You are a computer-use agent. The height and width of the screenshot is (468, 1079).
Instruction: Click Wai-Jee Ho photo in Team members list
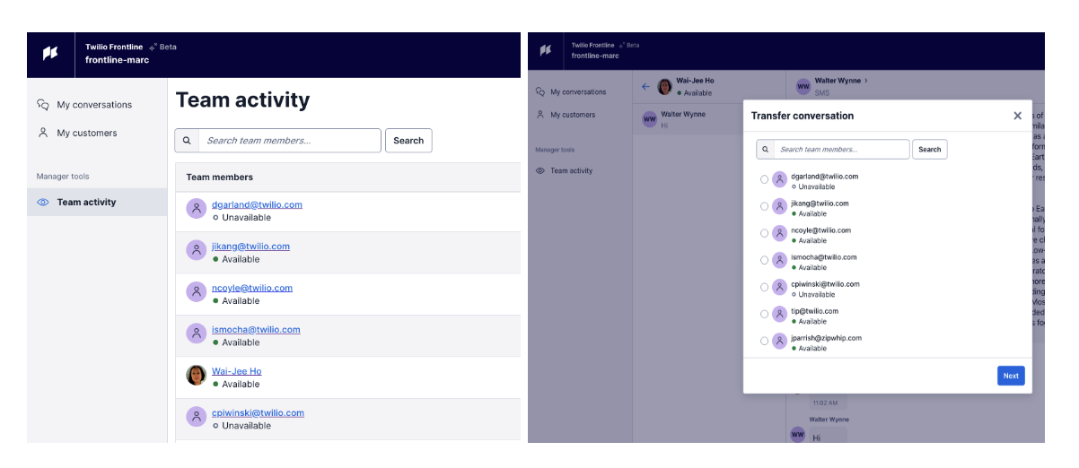tap(197, 375)
